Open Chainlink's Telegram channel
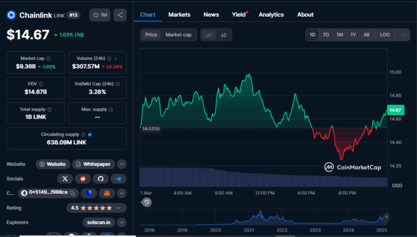The image size is (417, 237). 118,179
